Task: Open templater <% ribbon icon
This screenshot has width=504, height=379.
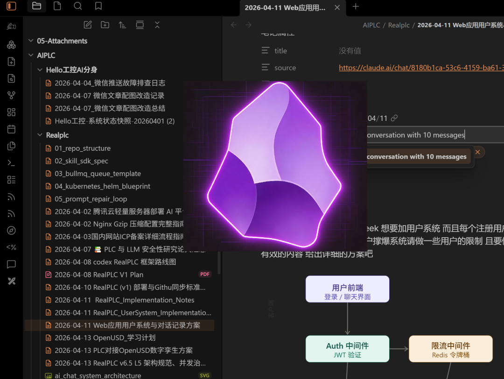Action: tap(11, 247)
